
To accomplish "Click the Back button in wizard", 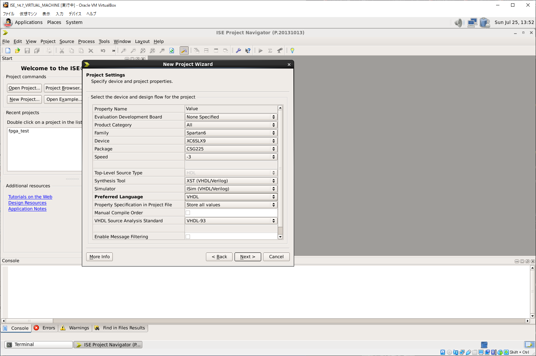I will 219,257.
